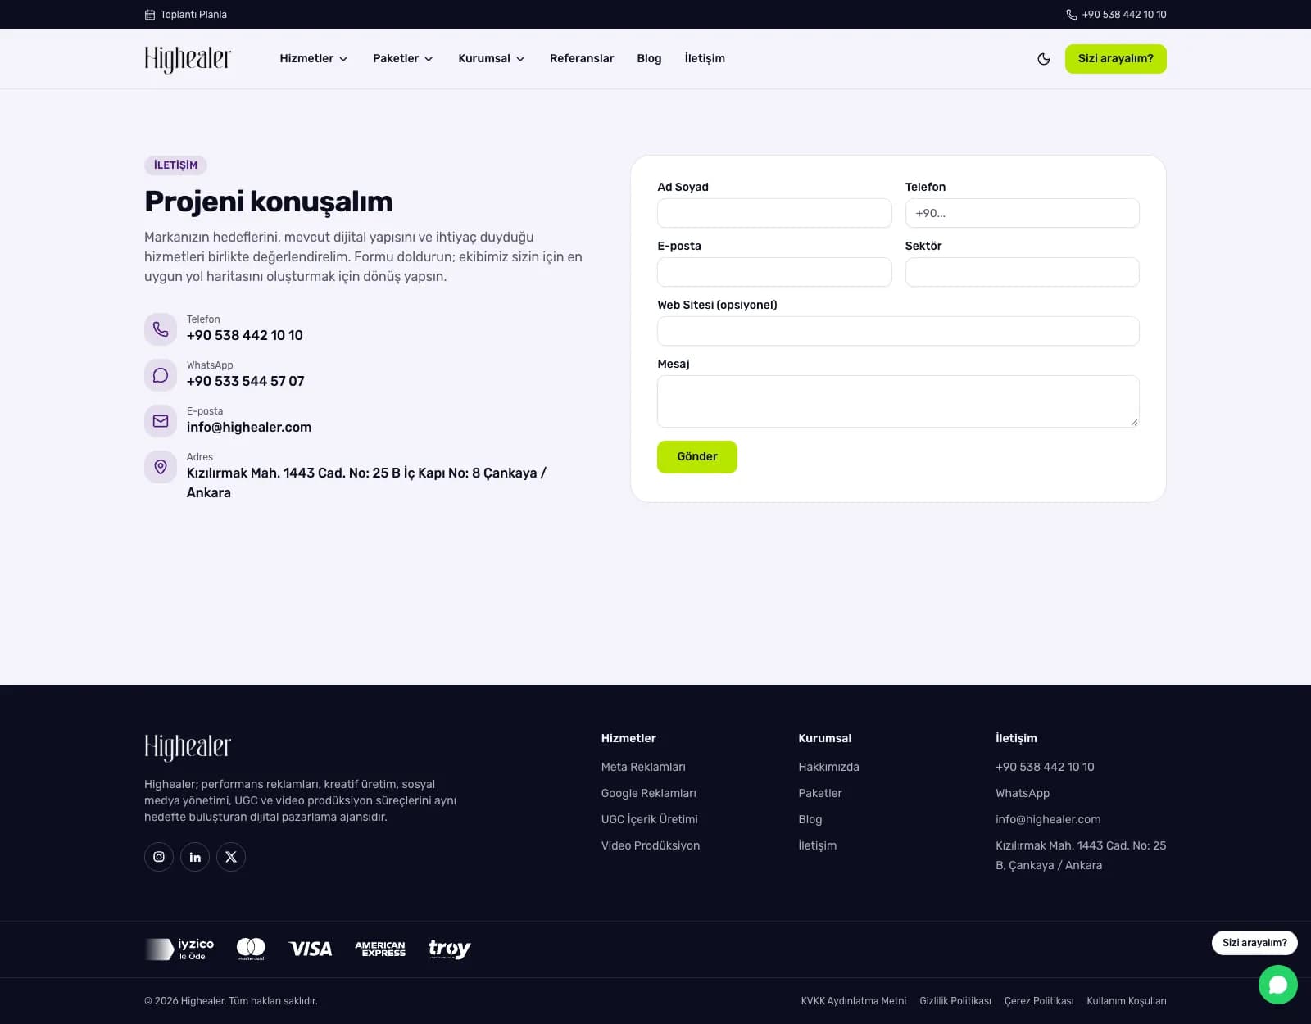The width and height of the screenshot is (1311, 1024).
Task: Focus the Sektör input field
Action: coord(1022,272)
